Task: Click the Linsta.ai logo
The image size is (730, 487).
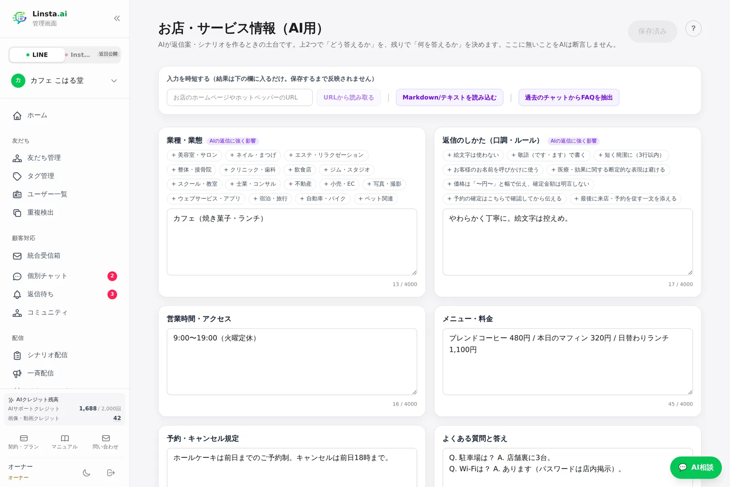Action: (x=20, y=18)
